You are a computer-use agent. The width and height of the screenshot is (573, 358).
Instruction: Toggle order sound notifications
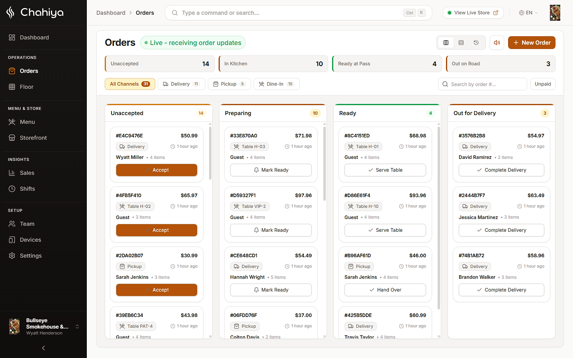pyautogui.click(x=497, y=43)
